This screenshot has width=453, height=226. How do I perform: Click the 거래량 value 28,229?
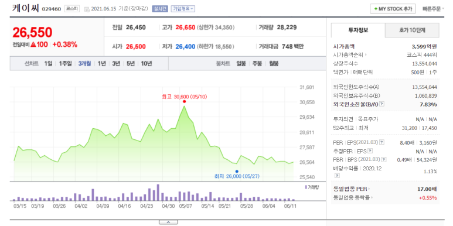pos(287,28)
